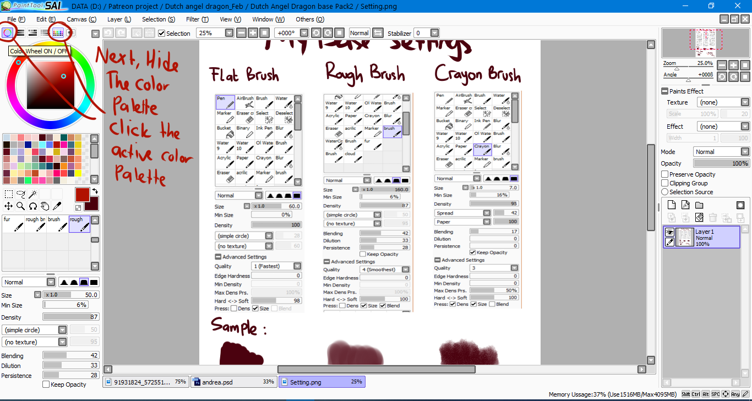The image size is (752, 401).
Task: Swap foreground and background colors
Action: pos(95,191)
